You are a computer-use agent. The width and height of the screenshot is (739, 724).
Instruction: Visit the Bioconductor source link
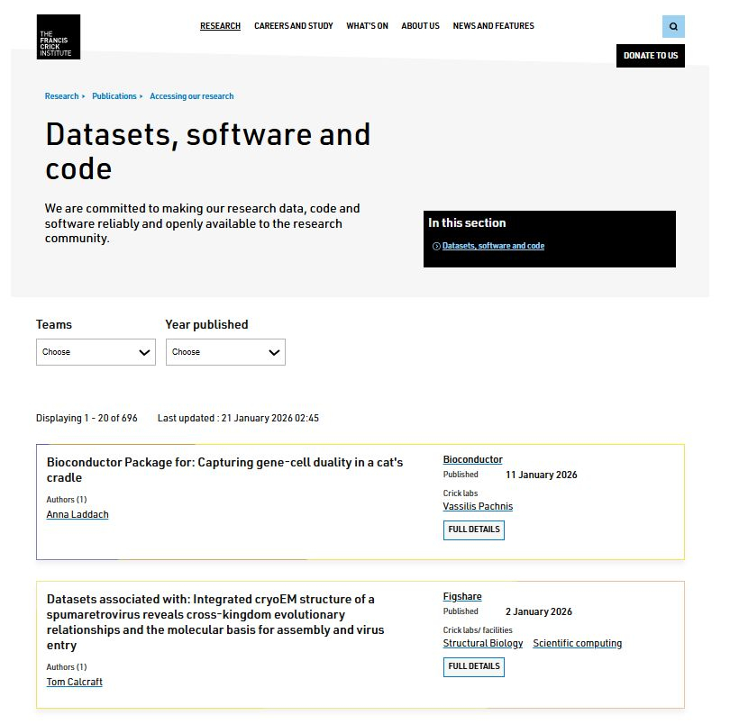click(x=472, y=459)
